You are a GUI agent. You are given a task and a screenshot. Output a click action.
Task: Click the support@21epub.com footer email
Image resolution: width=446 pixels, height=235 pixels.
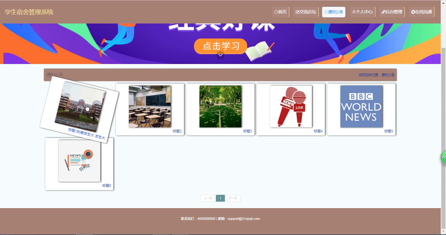(x=244, y=219)
